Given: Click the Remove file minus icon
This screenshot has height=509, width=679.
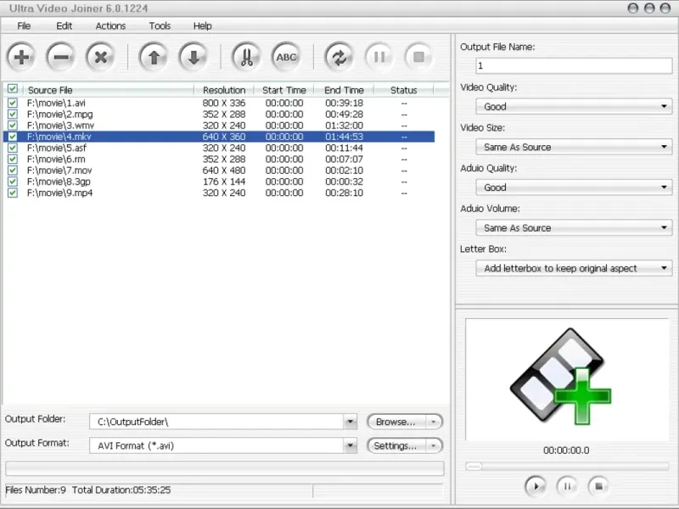Looking at the screenshot, I should (x=60, y=57).
